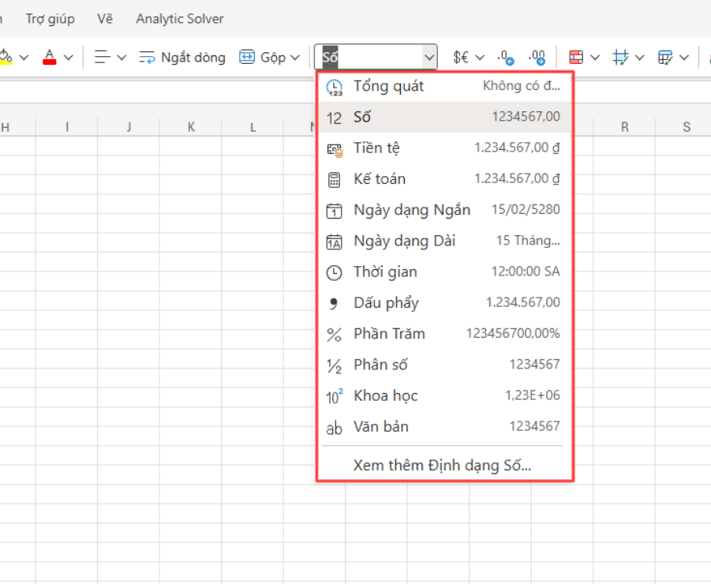Click the Ngắt dòng wrap icon

click(x=147, y=57)
